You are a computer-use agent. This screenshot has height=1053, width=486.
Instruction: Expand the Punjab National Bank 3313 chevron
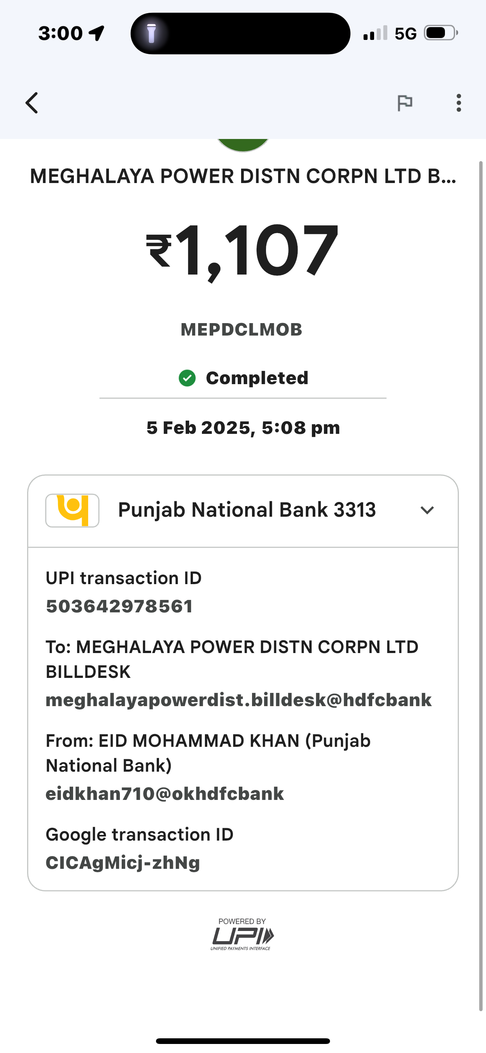(x=427, y=510)
